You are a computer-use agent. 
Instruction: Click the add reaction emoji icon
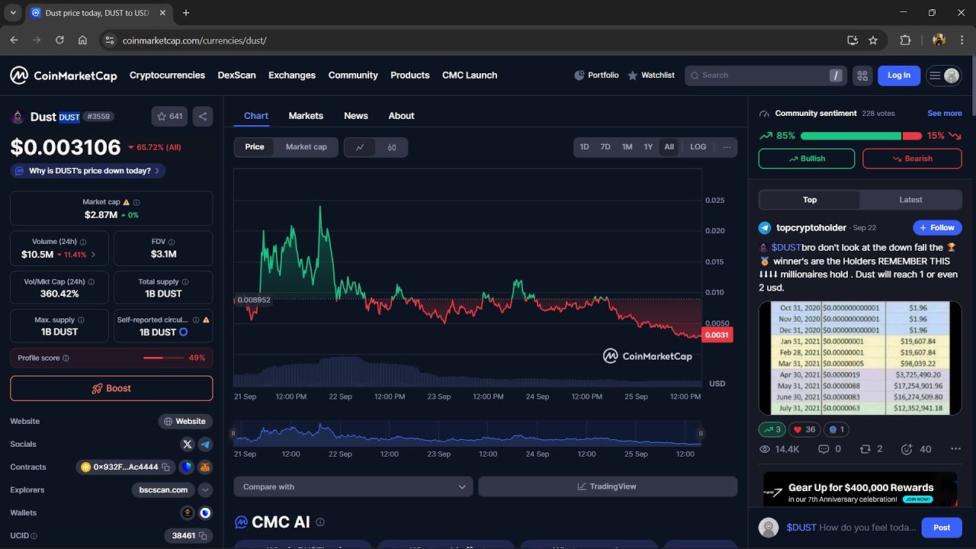tap(907, 449)
